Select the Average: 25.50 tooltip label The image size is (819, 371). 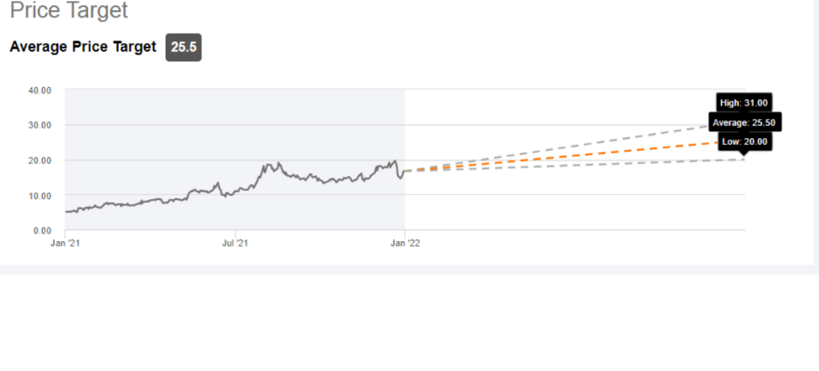[x=744, y=123]
